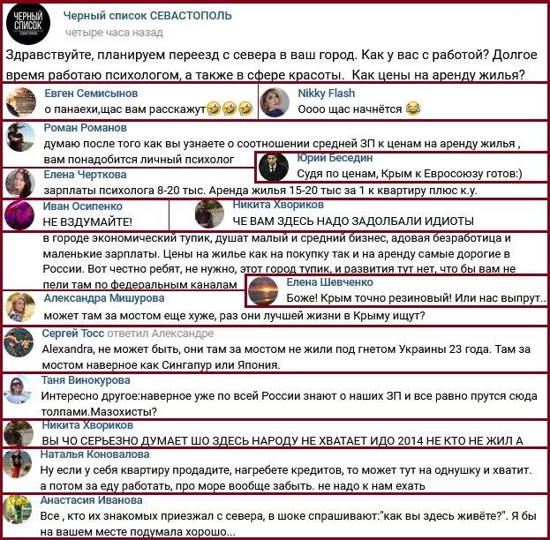The height and width of the screenshot is (540, 550).
Task: Open Елена Шевченко's sunset avatar
Action: coord(263,290)
